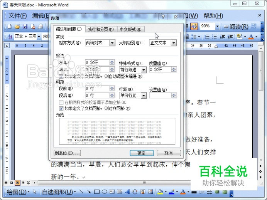Open the font color dropdown arrow in formatting toolbar

coord(257,37)
